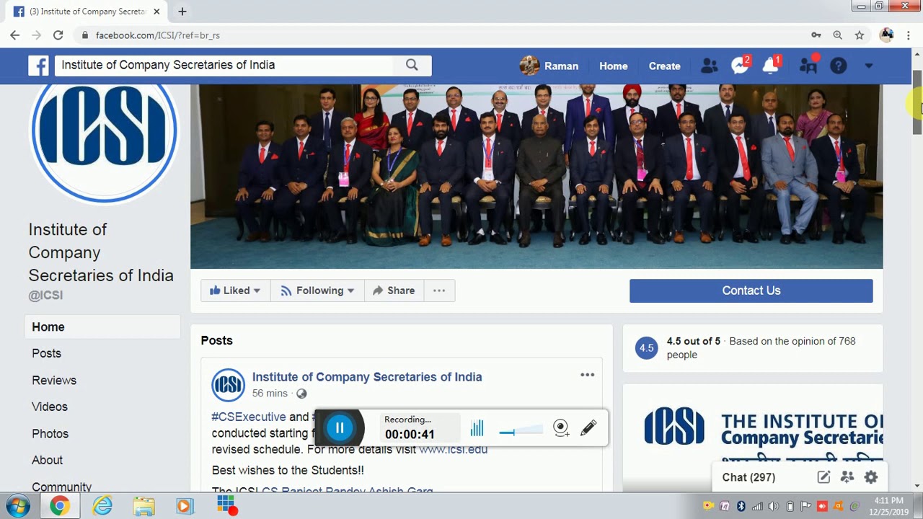923x519 pixels.
Task: Open the Notifications bell icon
Action: [771, 66]
